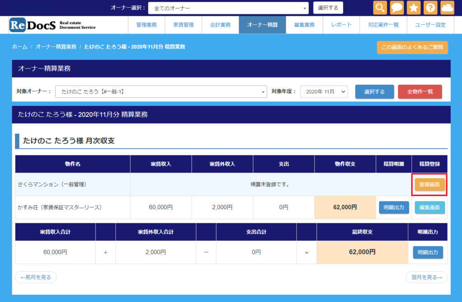Click the magnifying glass search icon
462x302 pixels.
click(x=380, y=8)
